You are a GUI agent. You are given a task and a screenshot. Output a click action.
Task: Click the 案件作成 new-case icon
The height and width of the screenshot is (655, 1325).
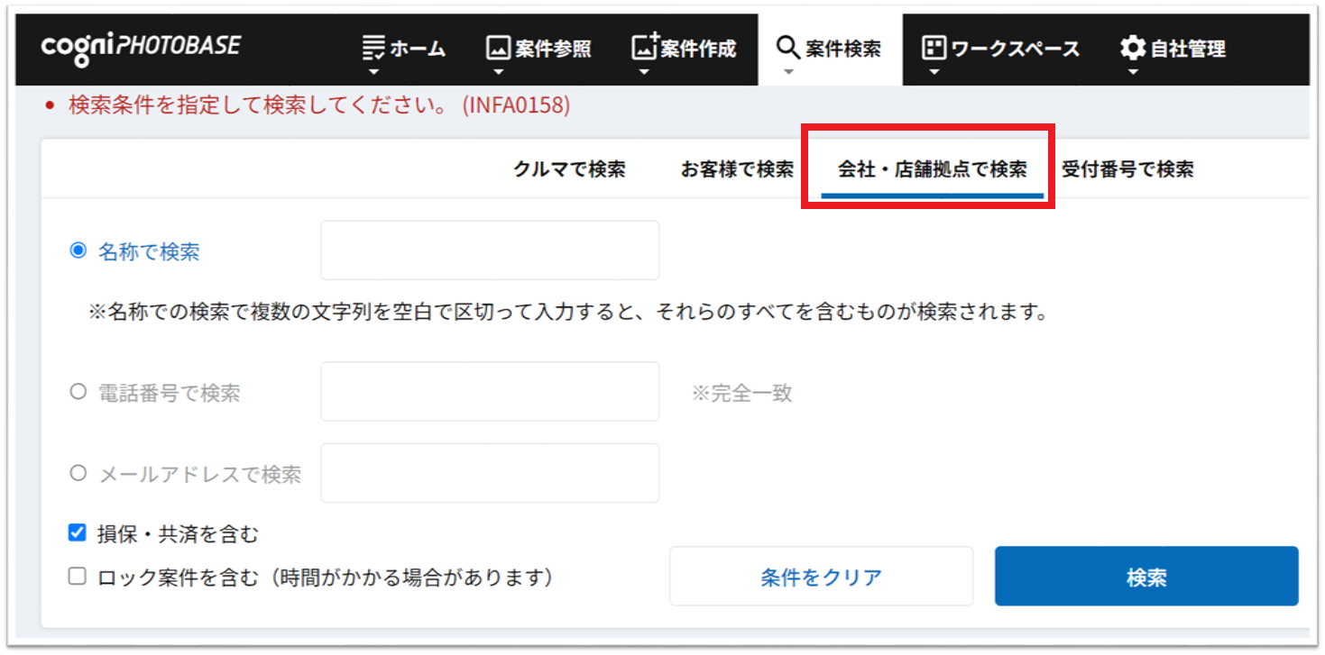tap(641, 47)
